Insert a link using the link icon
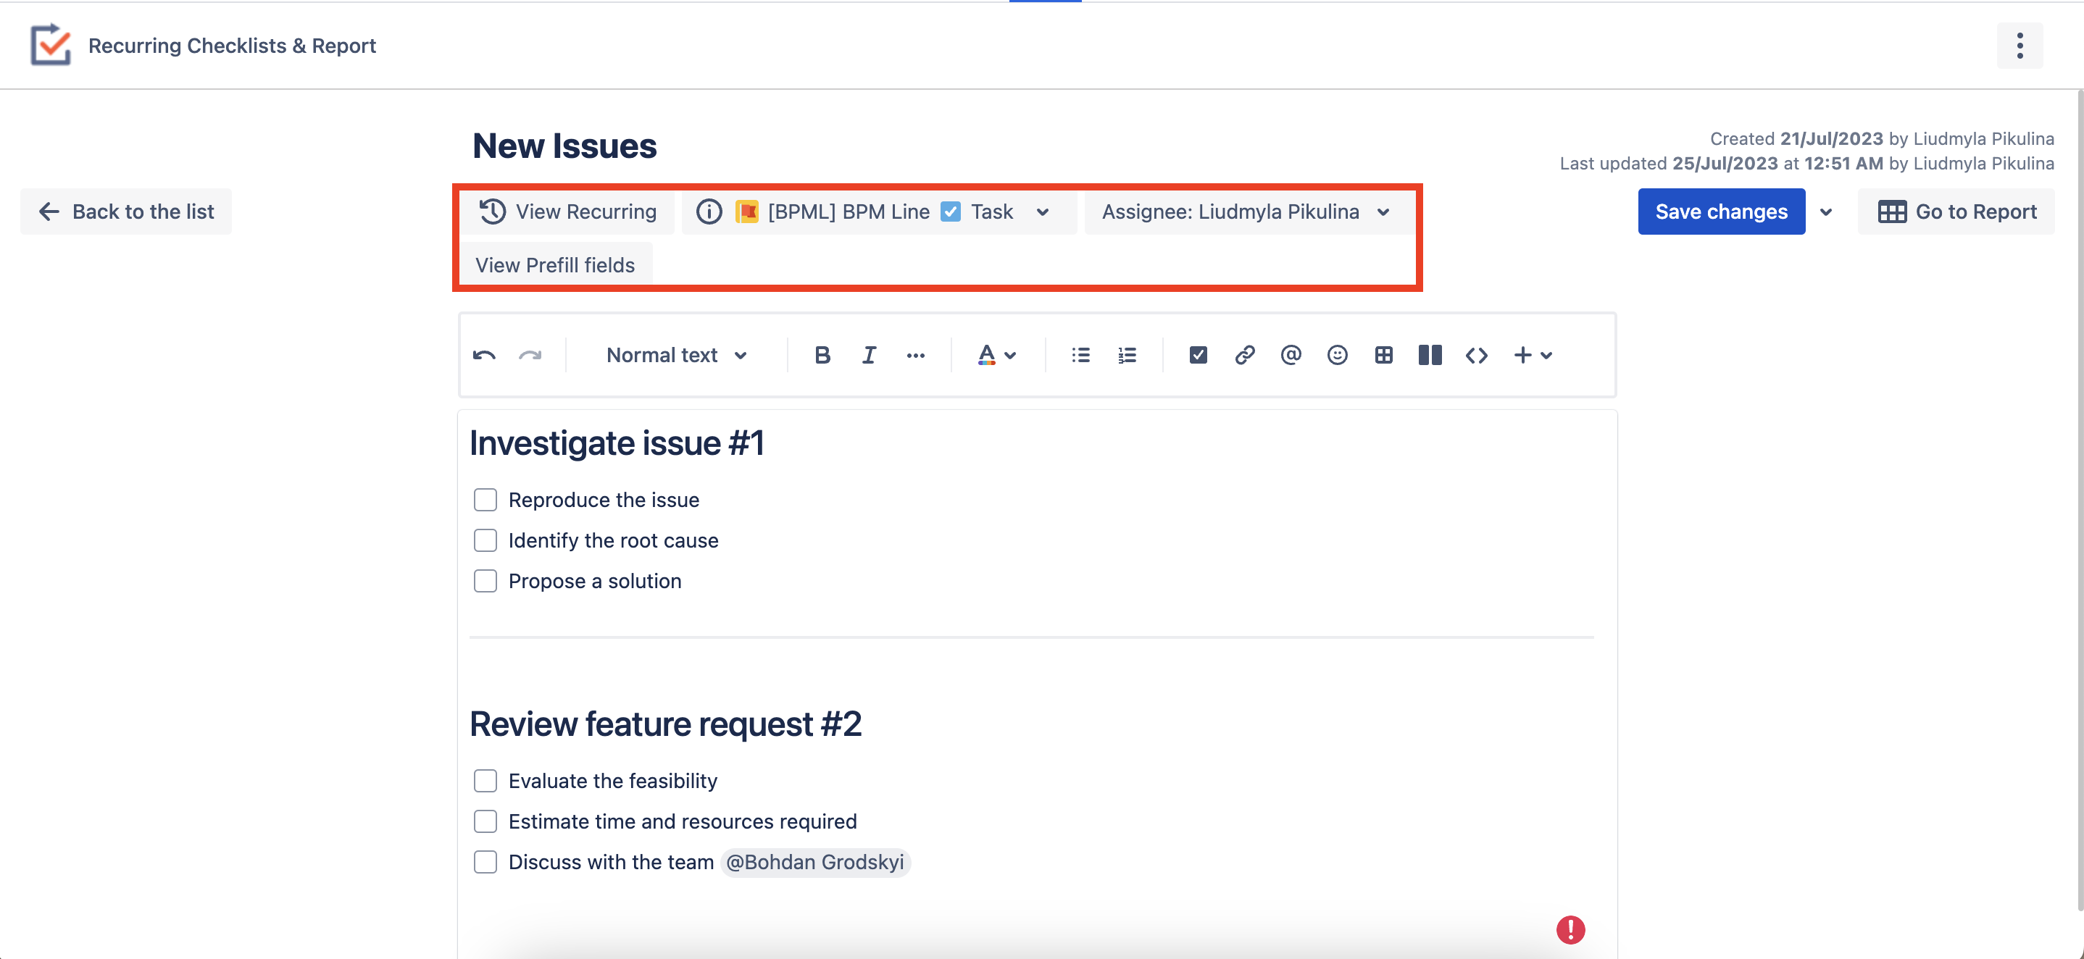Screen dimensions: 2084x959 click(x=1244, y=354)
